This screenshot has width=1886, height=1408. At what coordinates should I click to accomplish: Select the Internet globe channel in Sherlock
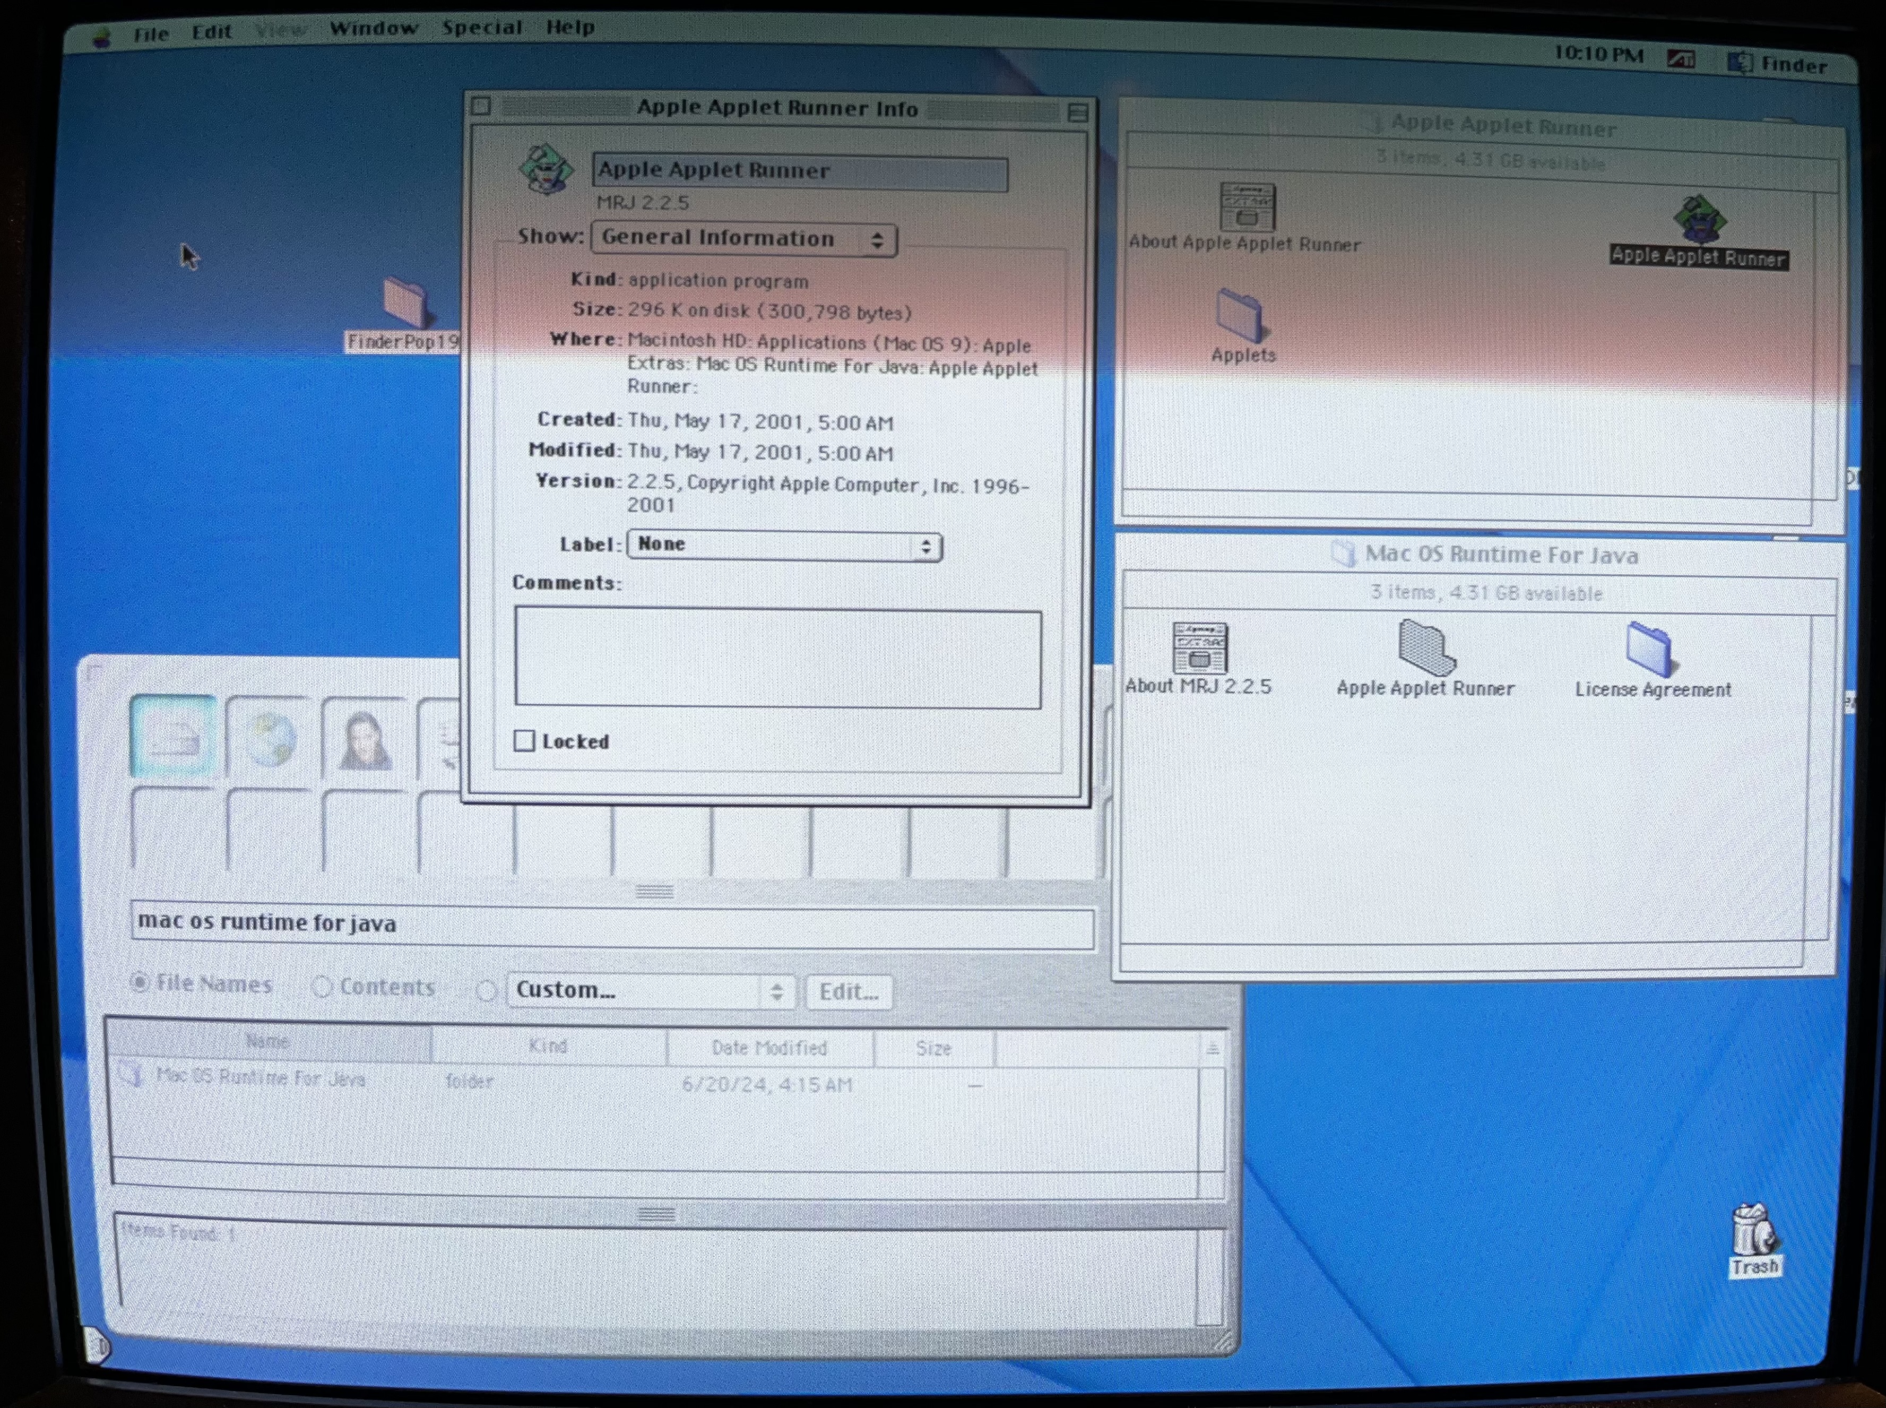pos(270,738)
